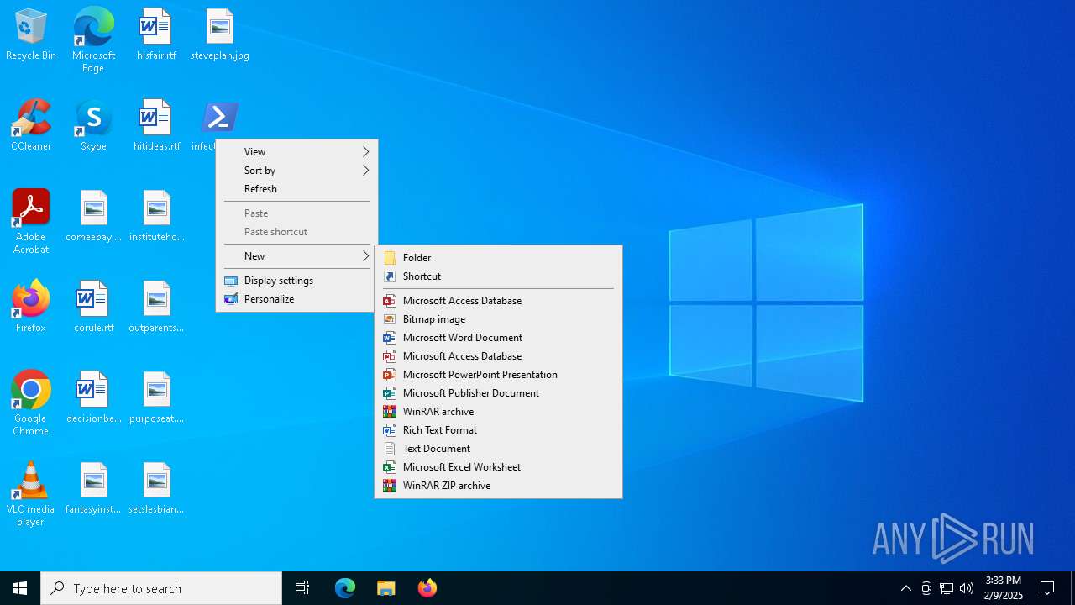Select the setslesbian image file

(x=156, y=489)
